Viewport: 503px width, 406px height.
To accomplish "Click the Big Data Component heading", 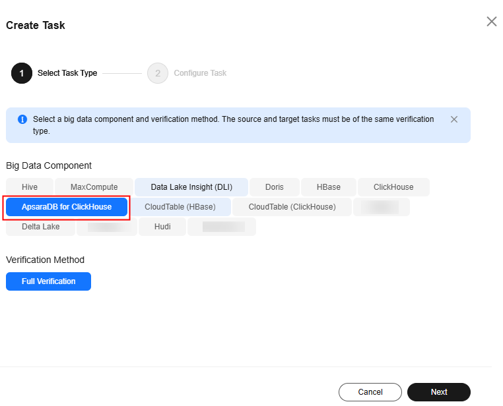I will [49, 165].
